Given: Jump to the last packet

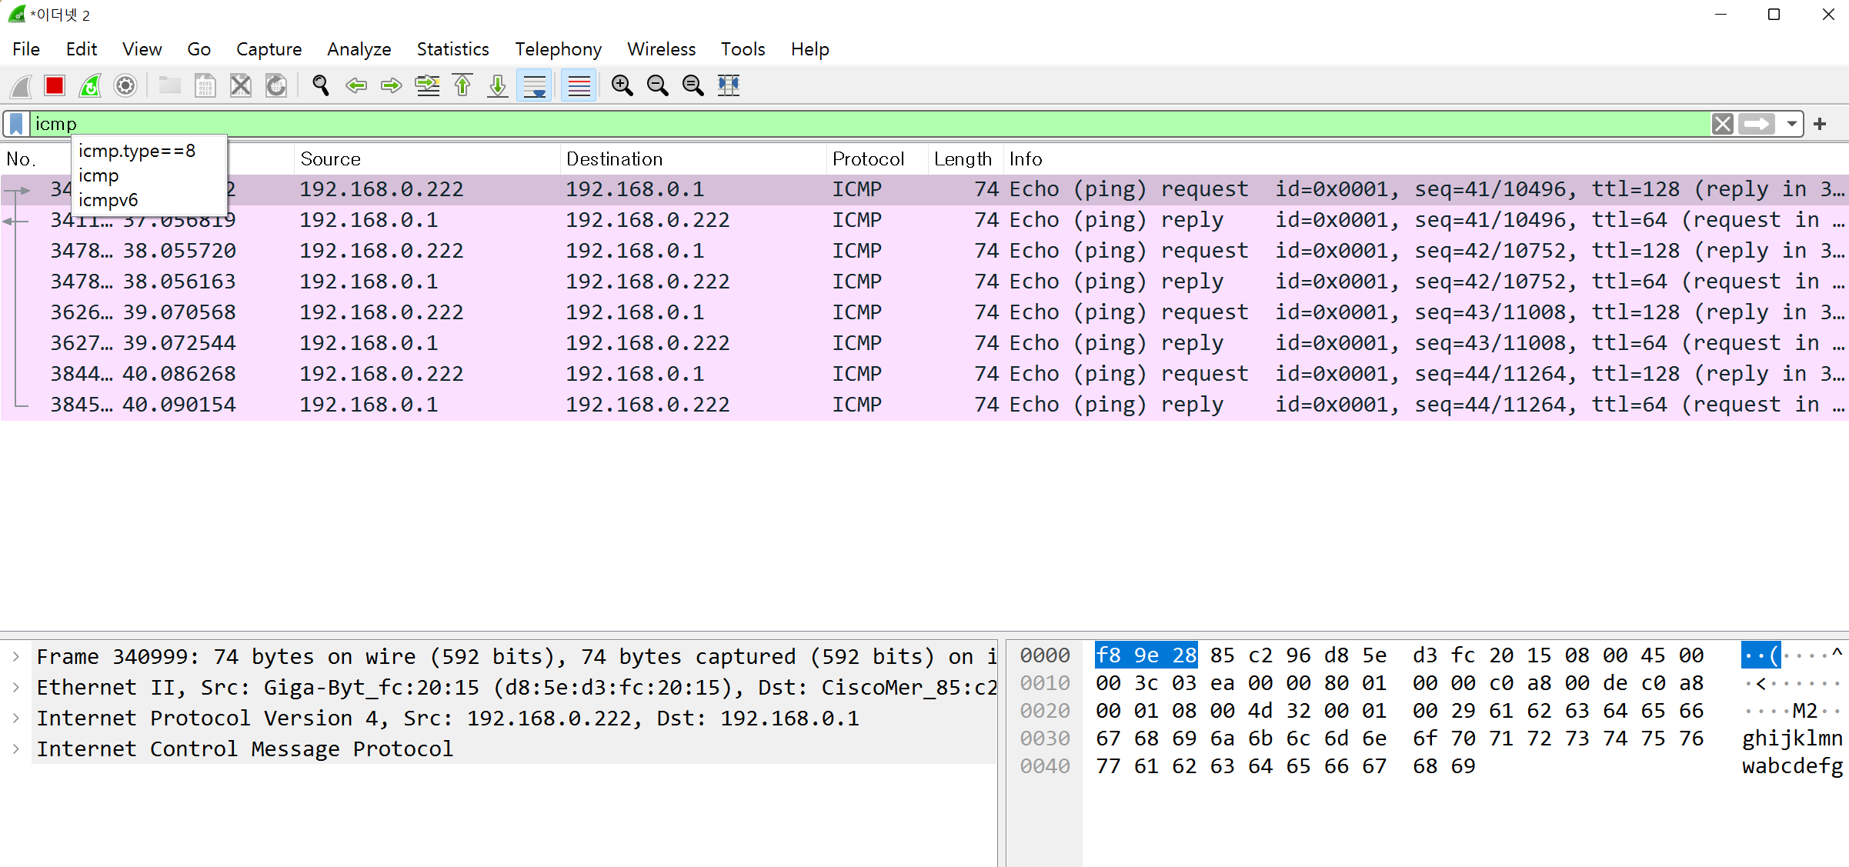Looking at the screenshot, I should pyautogui.click(x=498, y=85).
